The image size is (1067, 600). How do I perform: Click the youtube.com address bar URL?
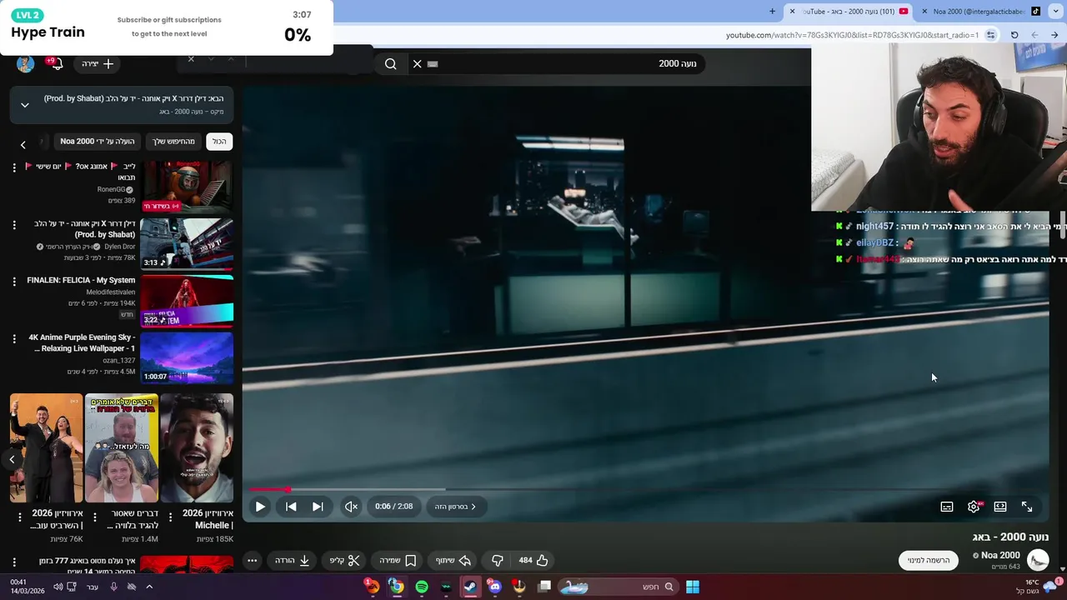pos(852,35)
